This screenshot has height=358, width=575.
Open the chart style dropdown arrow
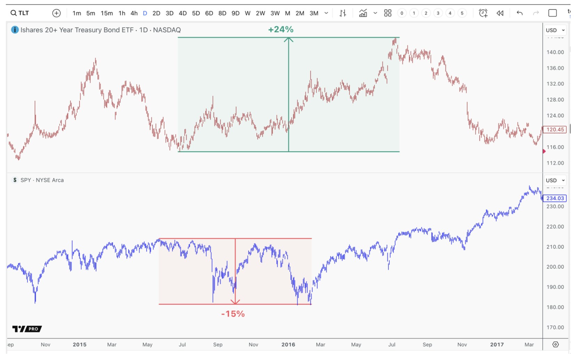375,13
